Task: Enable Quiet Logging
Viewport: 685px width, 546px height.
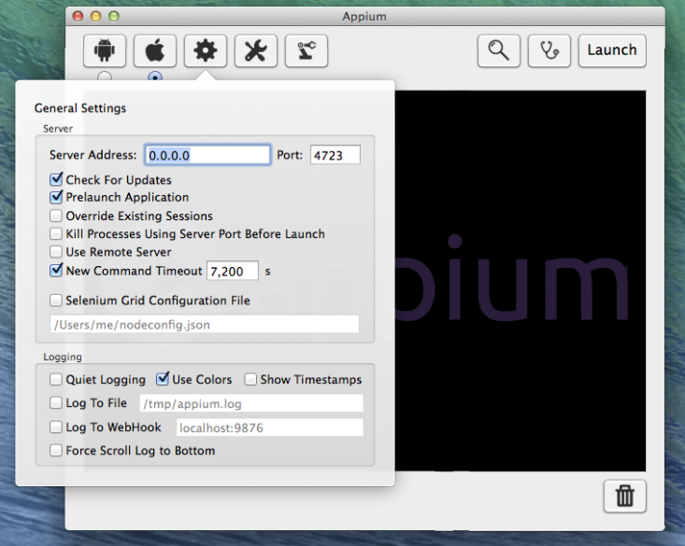Action: tap(56, 379)
